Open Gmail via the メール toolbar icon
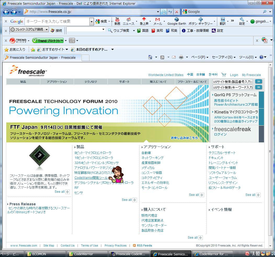 [x=158, y=21]
